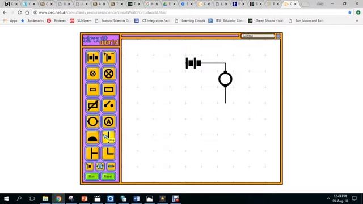The height and width of the screenshot is (204, 363).
Task: Go back in the browser
Action: point(5,12)
